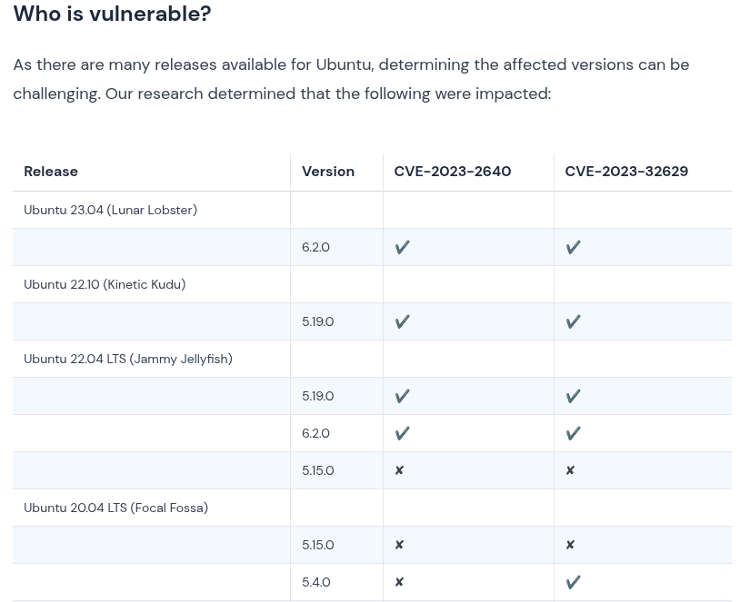
Task: Click version 5.4.0 cell under Focal Fossa
Action: click(x=316, y=582)
